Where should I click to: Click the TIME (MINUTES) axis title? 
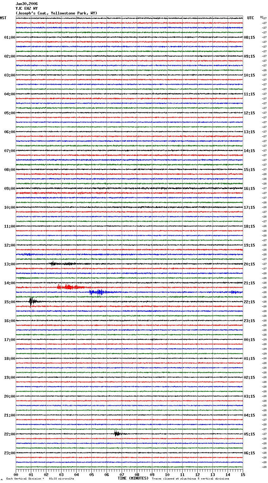[x=133, y=478]
